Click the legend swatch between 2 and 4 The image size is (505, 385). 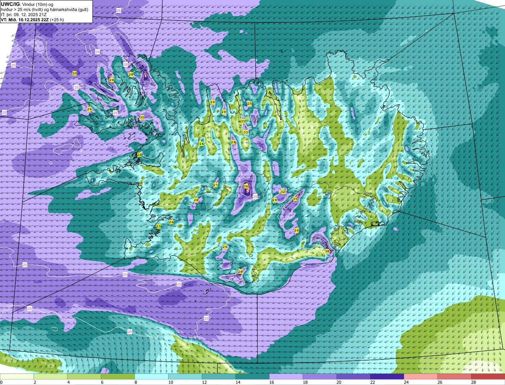pyautogui.click(x=50, y=377)
